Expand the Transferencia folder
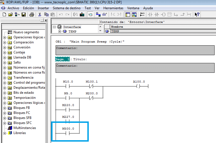The image size is (216, 143). pos(5,78)
